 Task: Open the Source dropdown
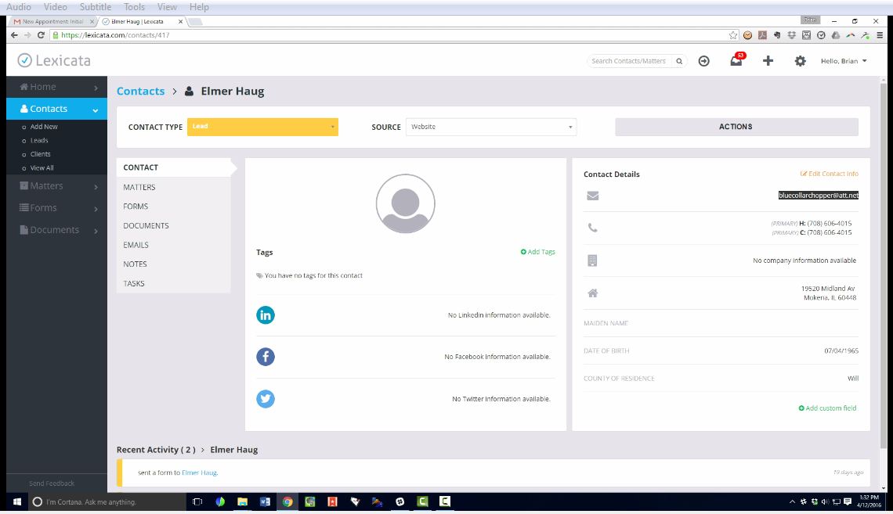[x=491, y=127]
